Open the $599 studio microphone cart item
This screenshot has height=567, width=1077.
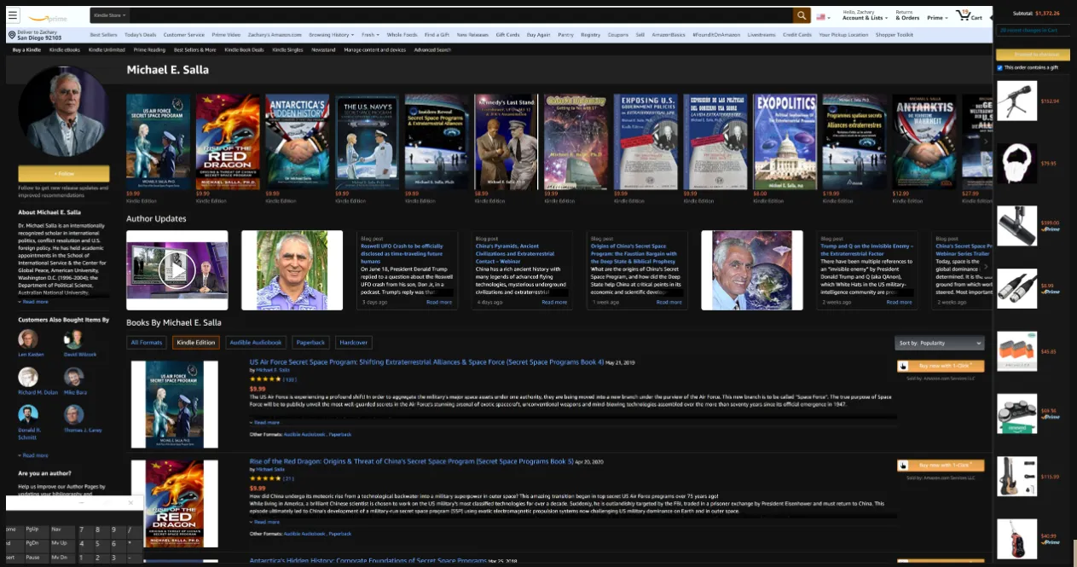click(x=1017, y=225)
